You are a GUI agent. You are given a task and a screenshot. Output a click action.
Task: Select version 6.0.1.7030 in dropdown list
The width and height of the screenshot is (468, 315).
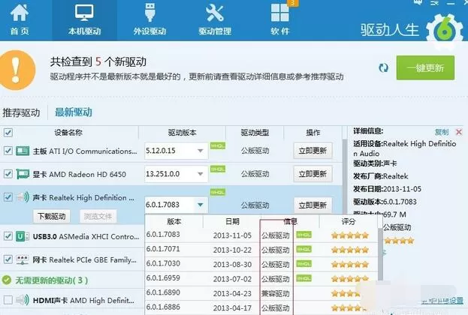click(x=261, y=264)
